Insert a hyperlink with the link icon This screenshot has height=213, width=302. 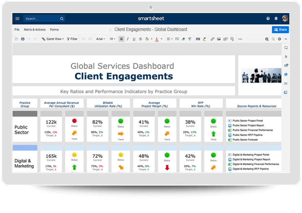[x=213, y=39]
